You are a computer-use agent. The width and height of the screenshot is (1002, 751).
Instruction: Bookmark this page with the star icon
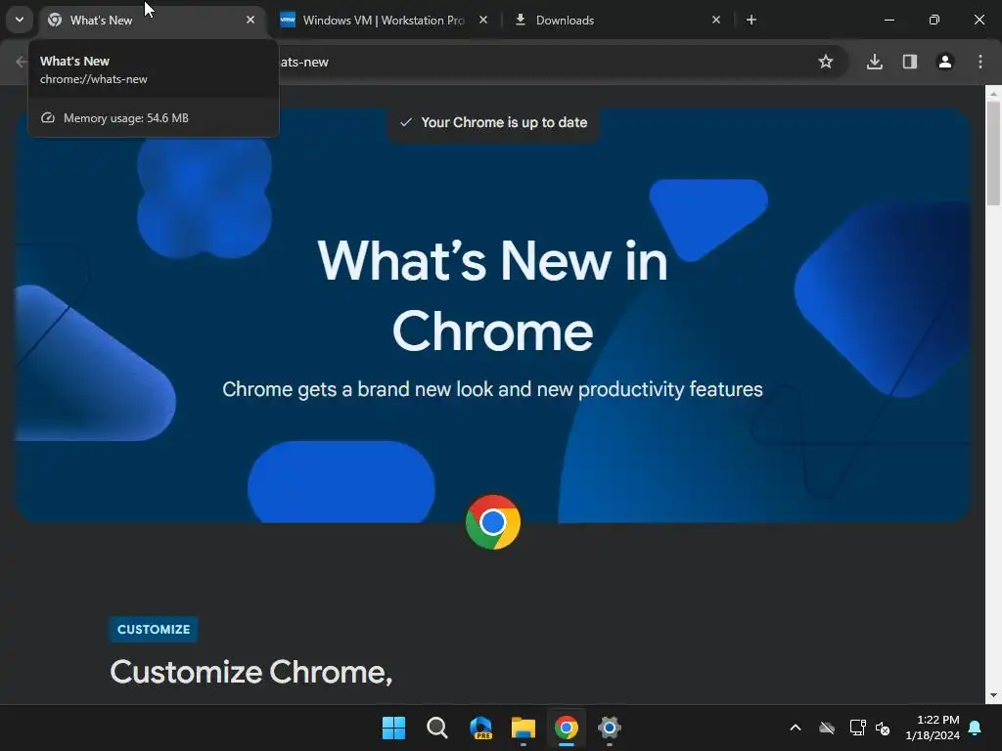pyautogui.click(x=826, y=62)
